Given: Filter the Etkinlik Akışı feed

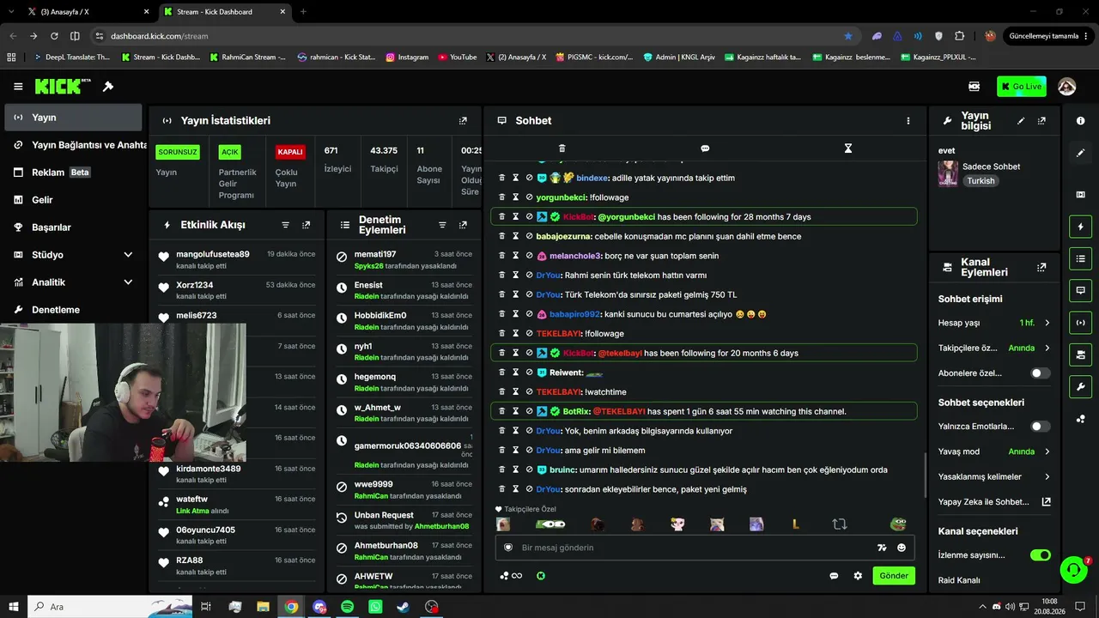Looking at the screenshot, I should coord(286,225).
